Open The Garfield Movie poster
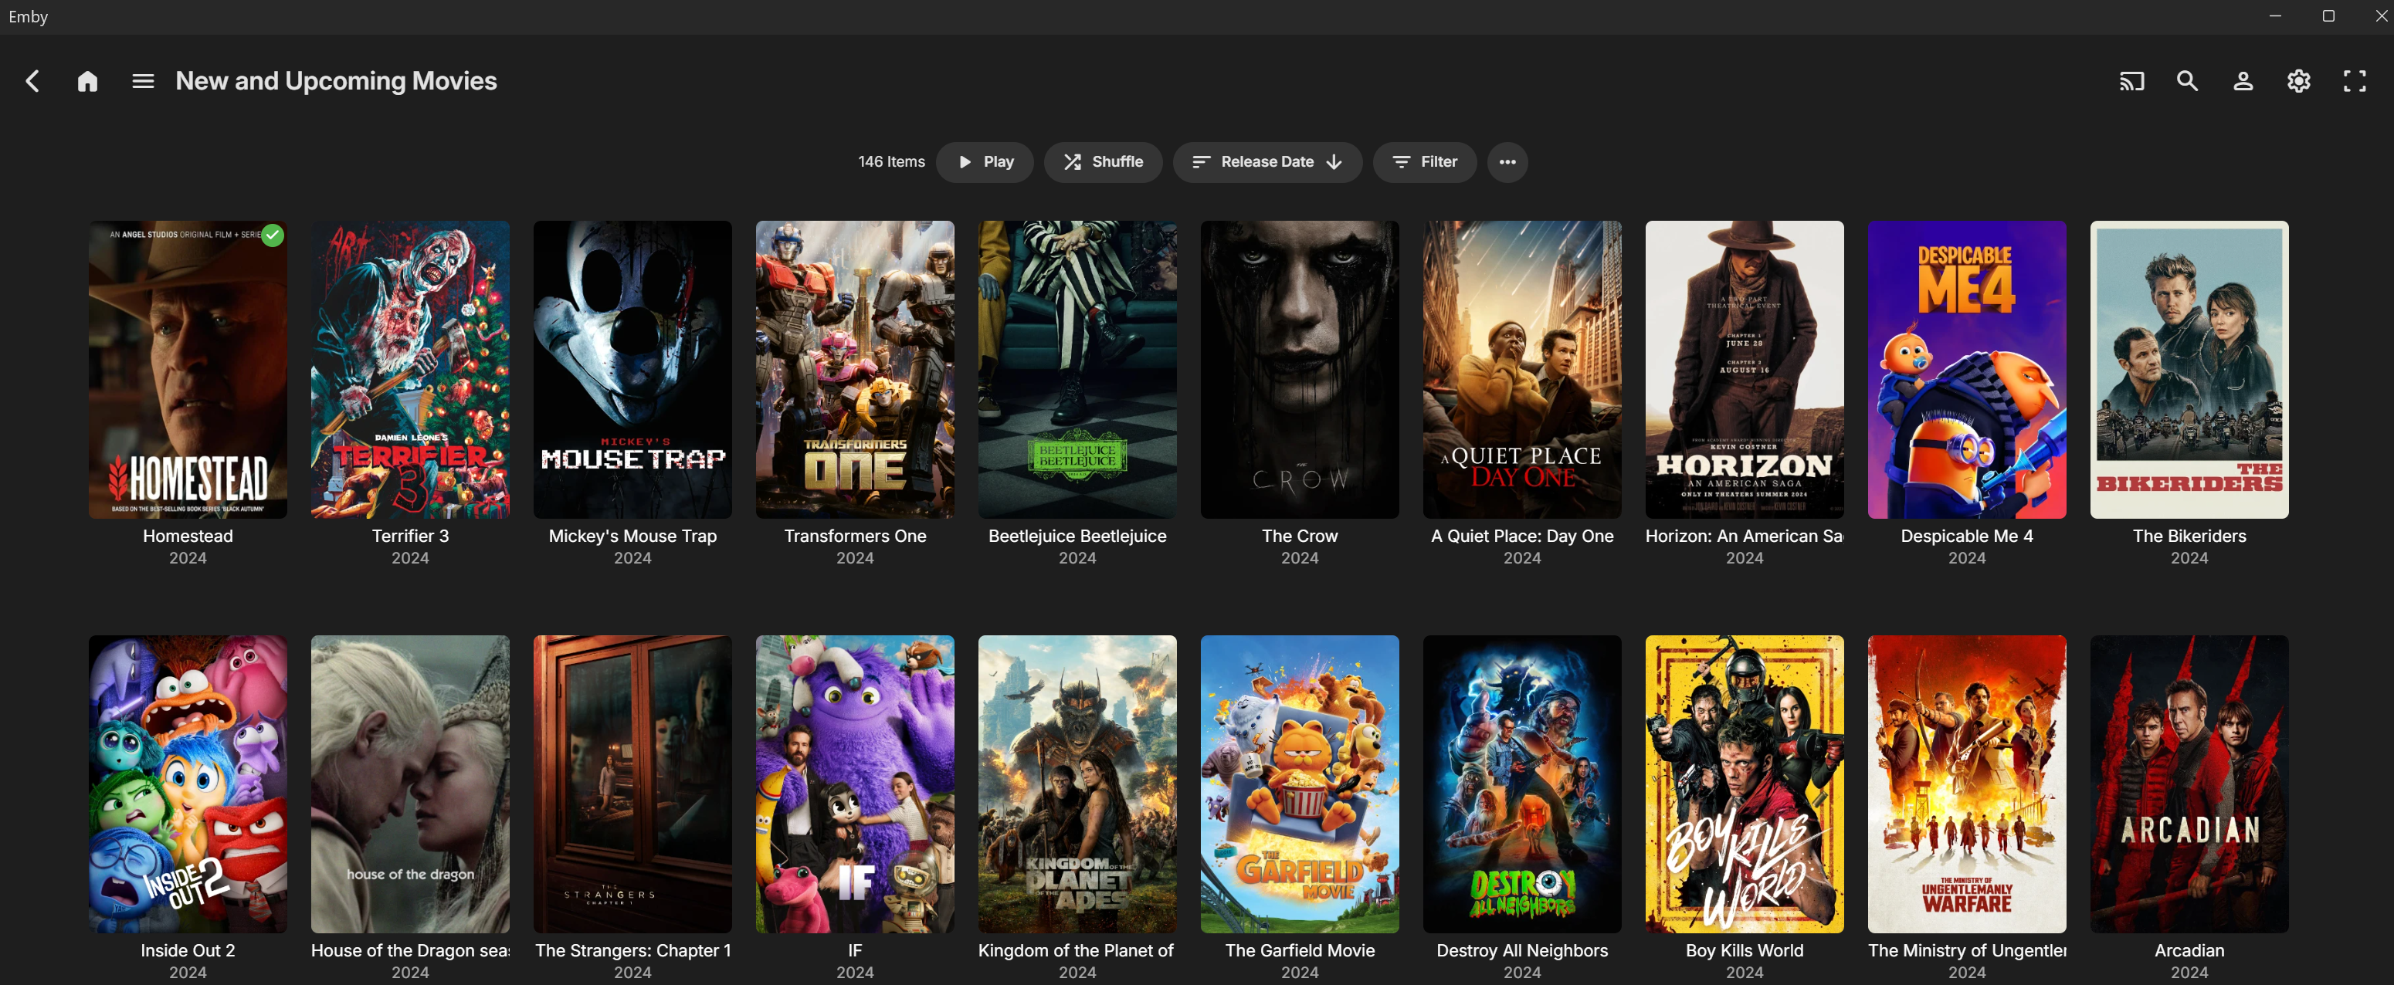The height and width of the screenshot is (985, 2394). point(1300,784)
